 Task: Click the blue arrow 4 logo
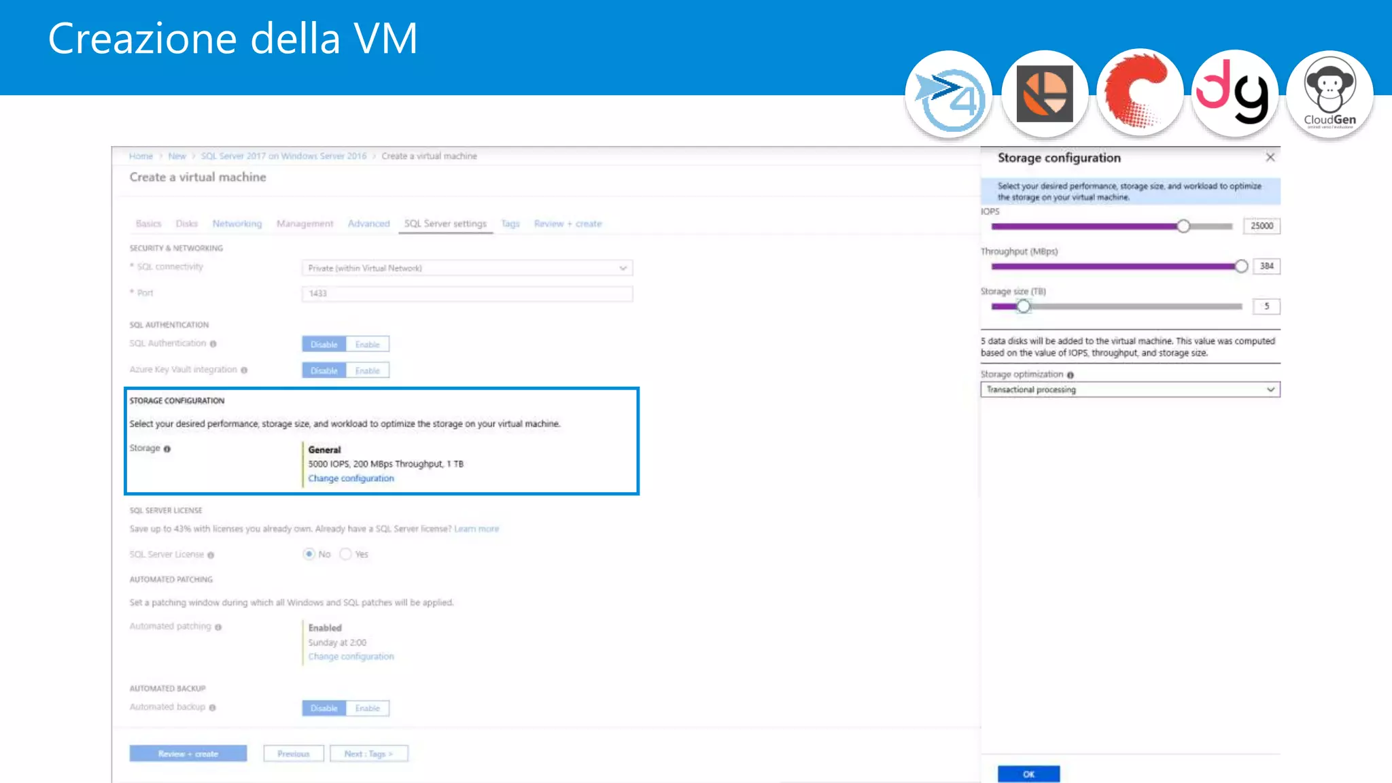(949, 94)
